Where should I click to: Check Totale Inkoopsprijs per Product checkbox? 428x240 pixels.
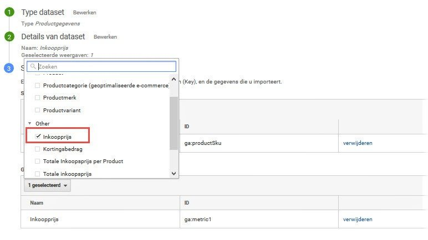tap(37, 161)
